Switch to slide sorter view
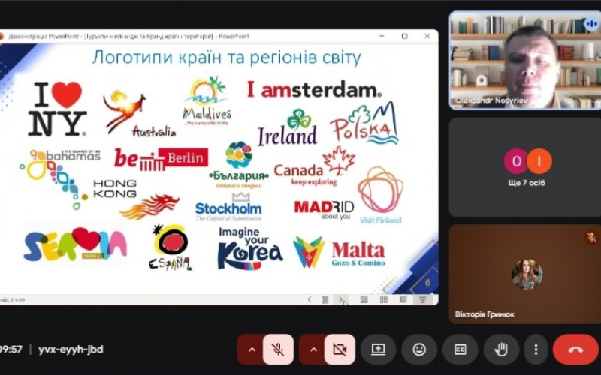The image size is (601, 375). click(x=383, y=299)
